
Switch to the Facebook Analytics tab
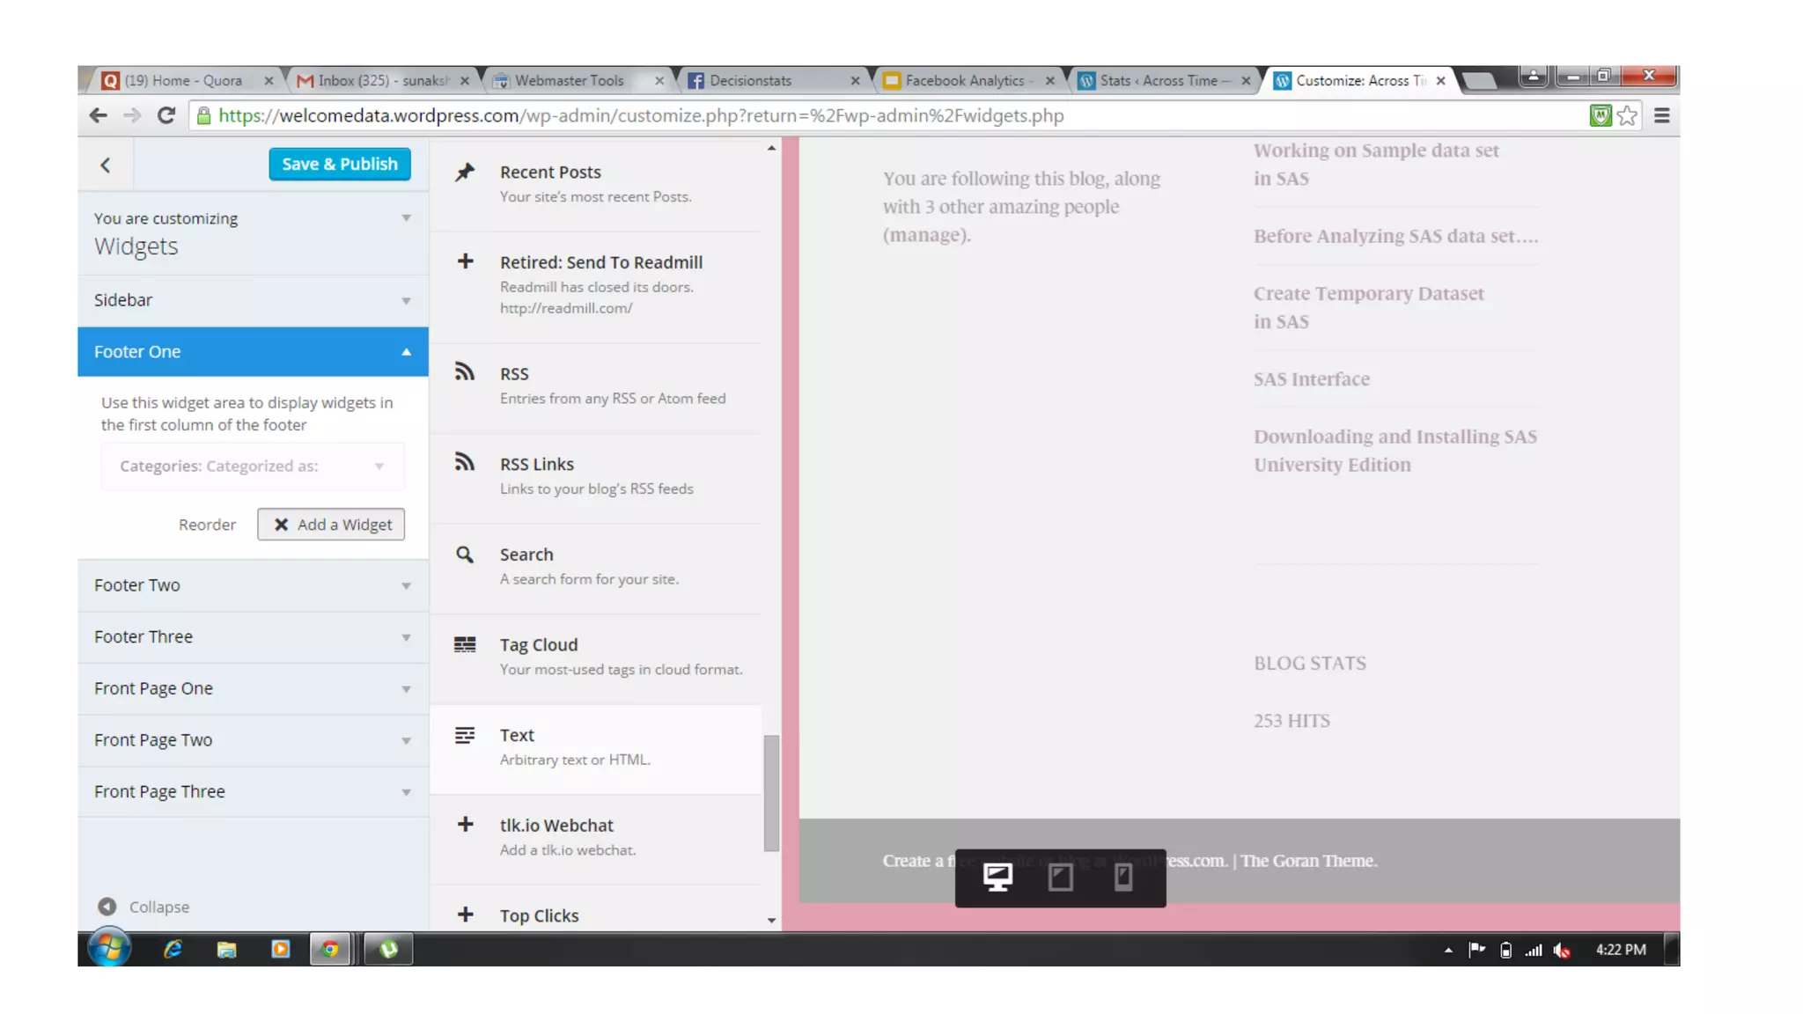click(x=964, y=80)
